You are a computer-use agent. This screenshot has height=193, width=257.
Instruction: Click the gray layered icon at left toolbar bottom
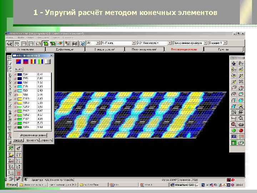pos(11,179)
